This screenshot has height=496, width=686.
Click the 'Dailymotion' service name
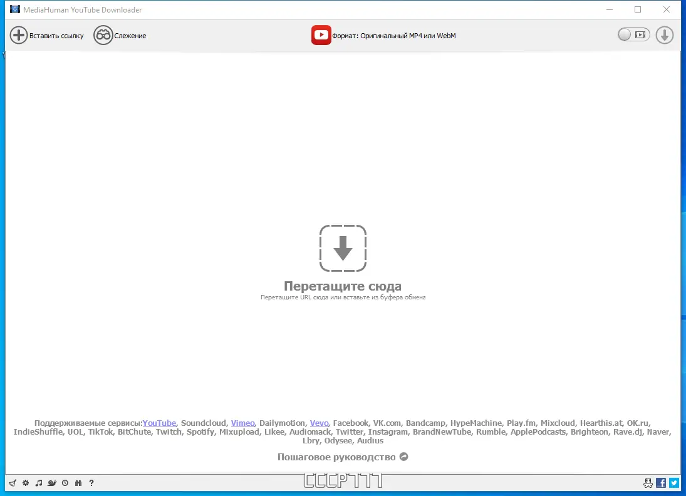[282, 423]
